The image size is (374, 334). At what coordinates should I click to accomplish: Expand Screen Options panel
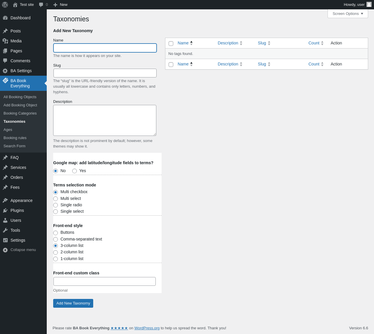[348, 14]
